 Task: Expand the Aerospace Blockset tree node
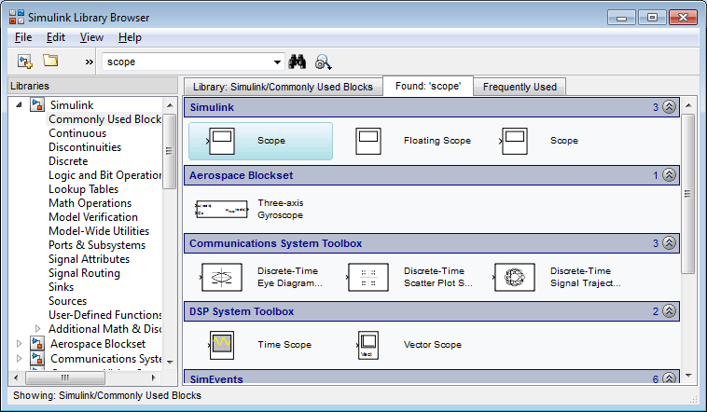[x=19, y=343]
